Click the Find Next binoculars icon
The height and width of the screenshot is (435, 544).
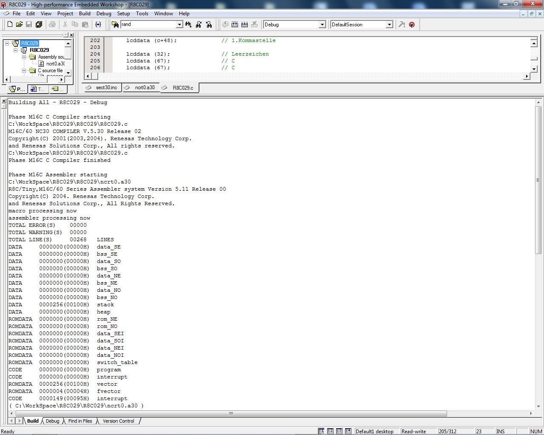coord(209,25)
